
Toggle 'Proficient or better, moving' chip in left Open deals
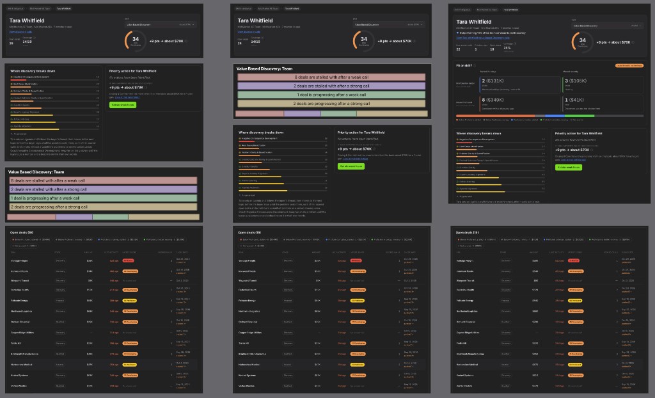click(164, 239)
